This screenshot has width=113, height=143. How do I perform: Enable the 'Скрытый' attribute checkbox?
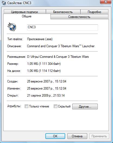[x=55, y=106]
